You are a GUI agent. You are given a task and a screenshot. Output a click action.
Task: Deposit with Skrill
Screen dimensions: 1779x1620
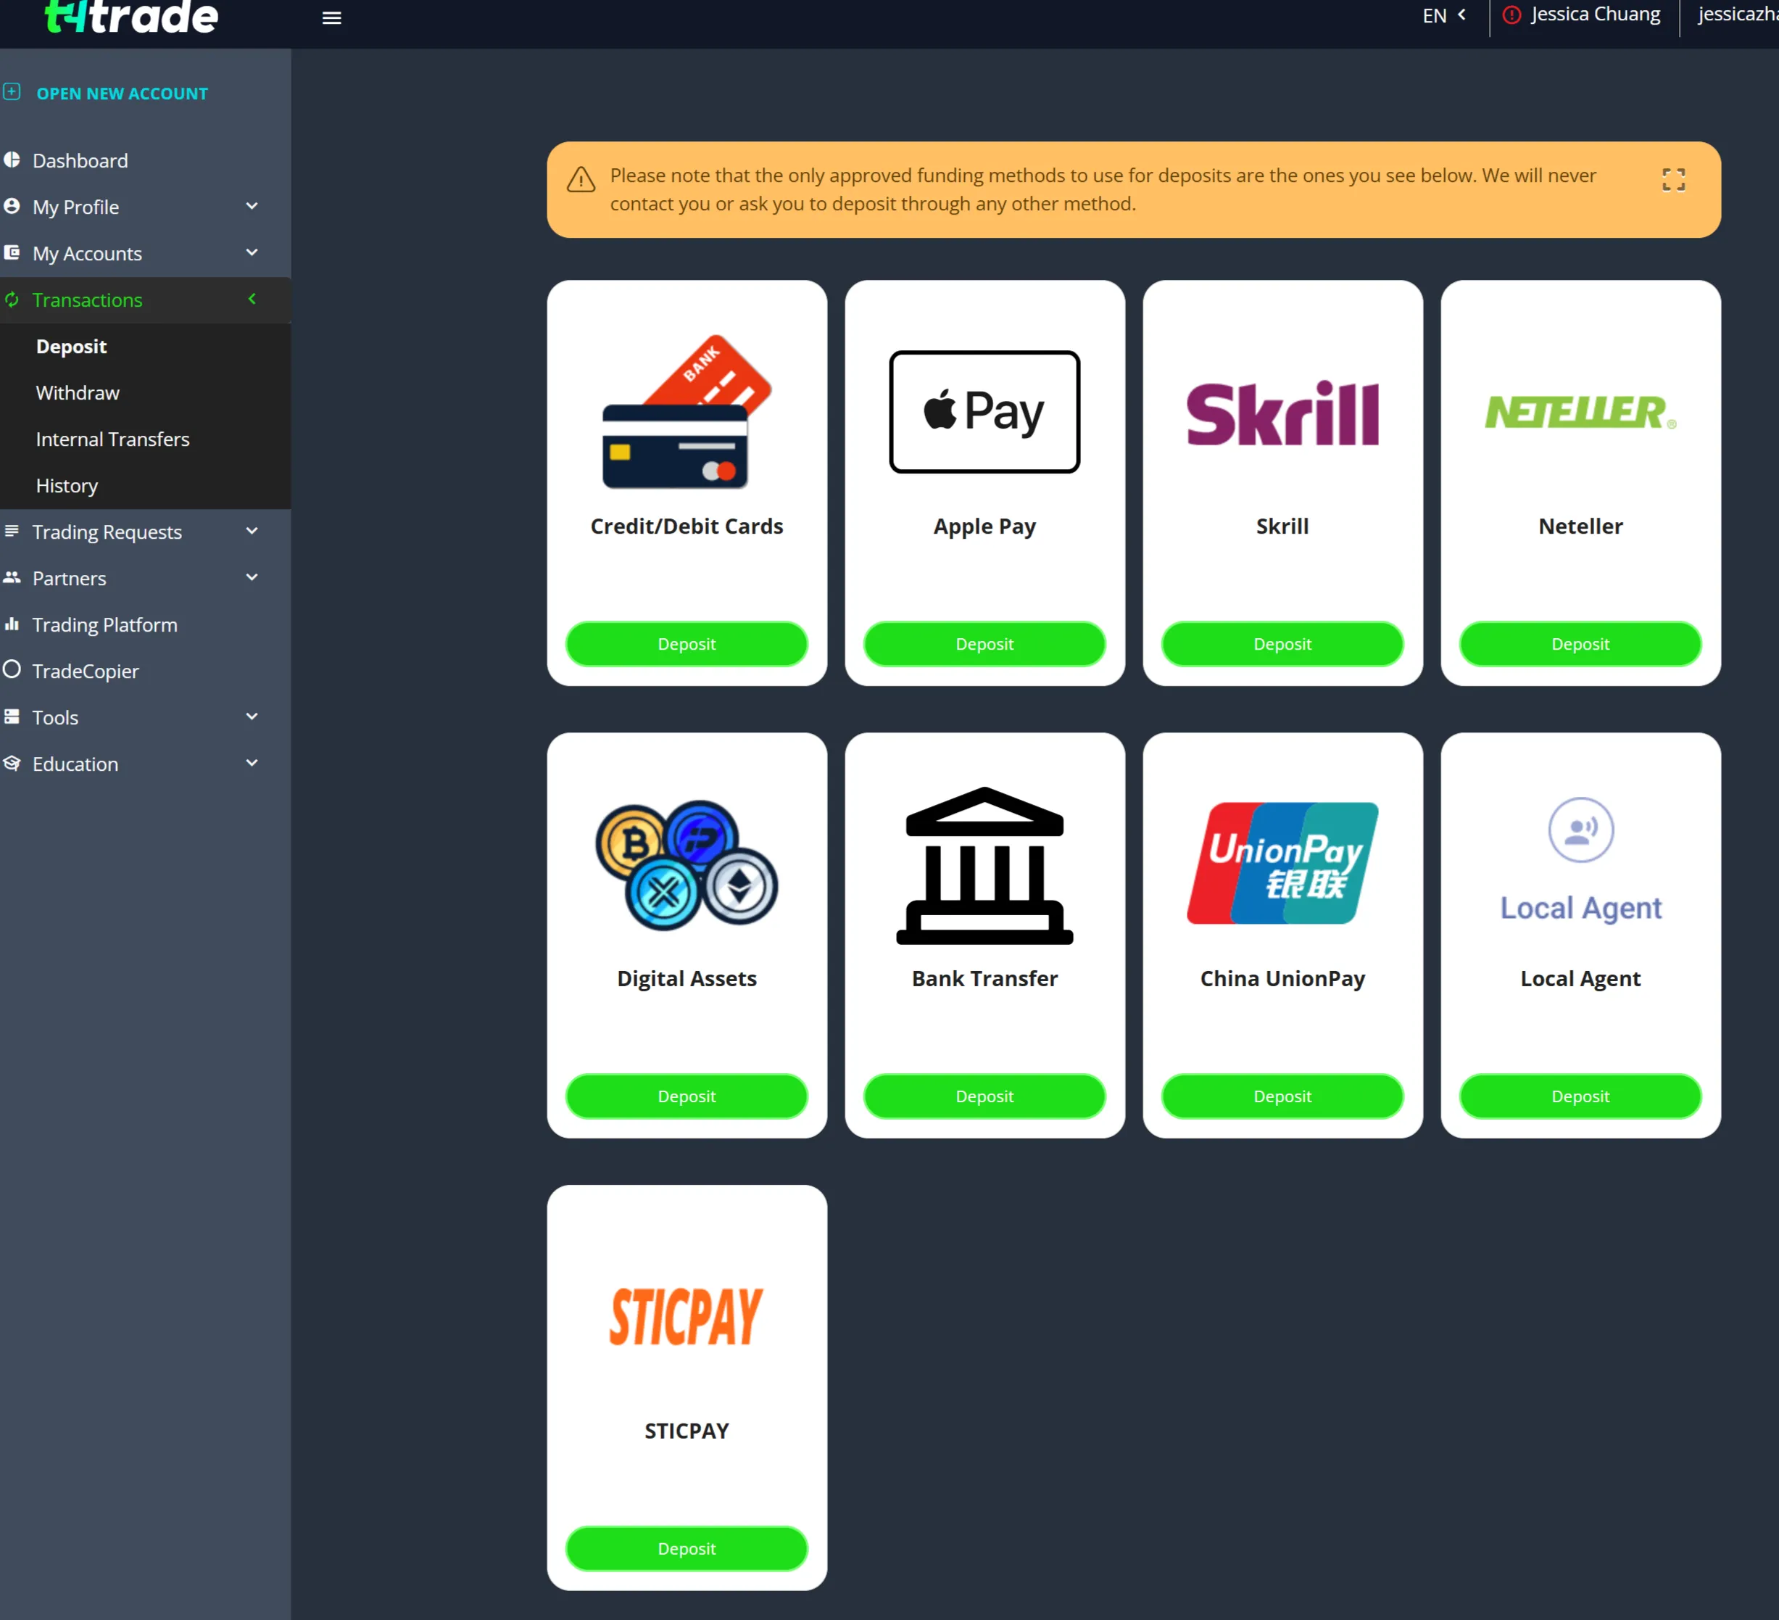(x=1282, y=644)
